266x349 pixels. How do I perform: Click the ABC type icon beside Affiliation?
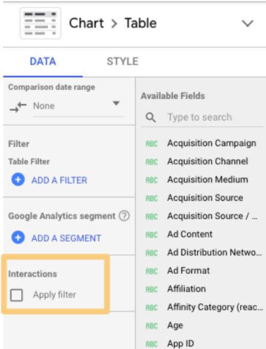click(x=152, y=290)
